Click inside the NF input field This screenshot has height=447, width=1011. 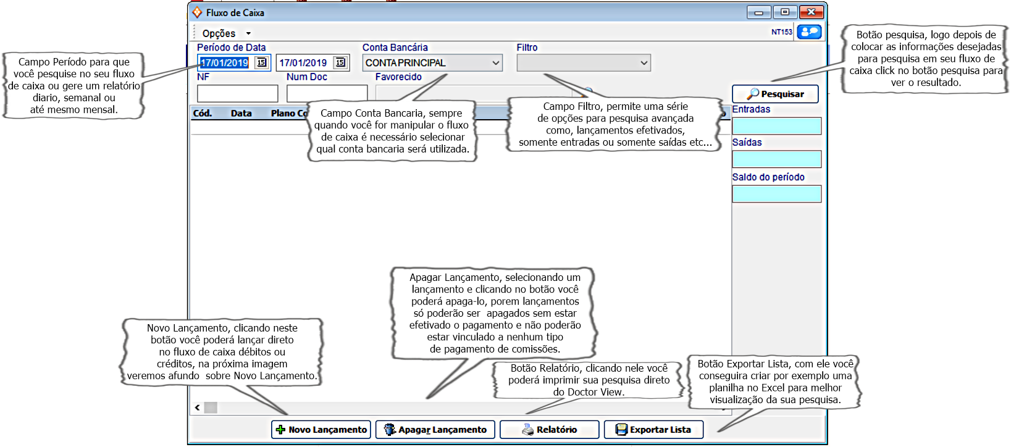pos(237,94)
